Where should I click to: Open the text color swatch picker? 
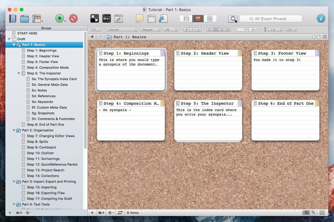click(241, 30)
